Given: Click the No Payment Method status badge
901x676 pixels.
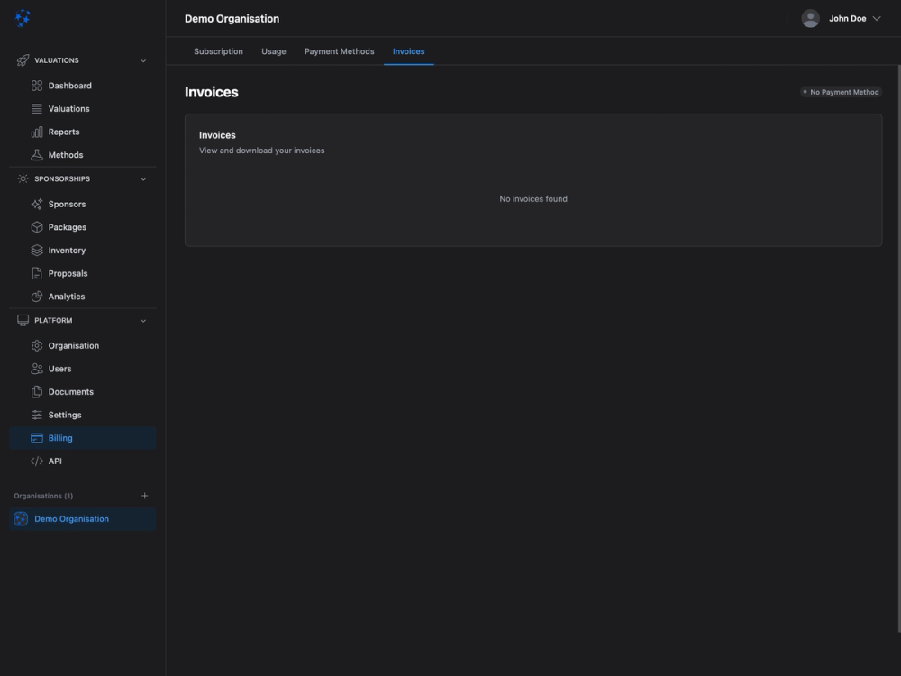Looking at the screenshot, I should coord(841,90).
